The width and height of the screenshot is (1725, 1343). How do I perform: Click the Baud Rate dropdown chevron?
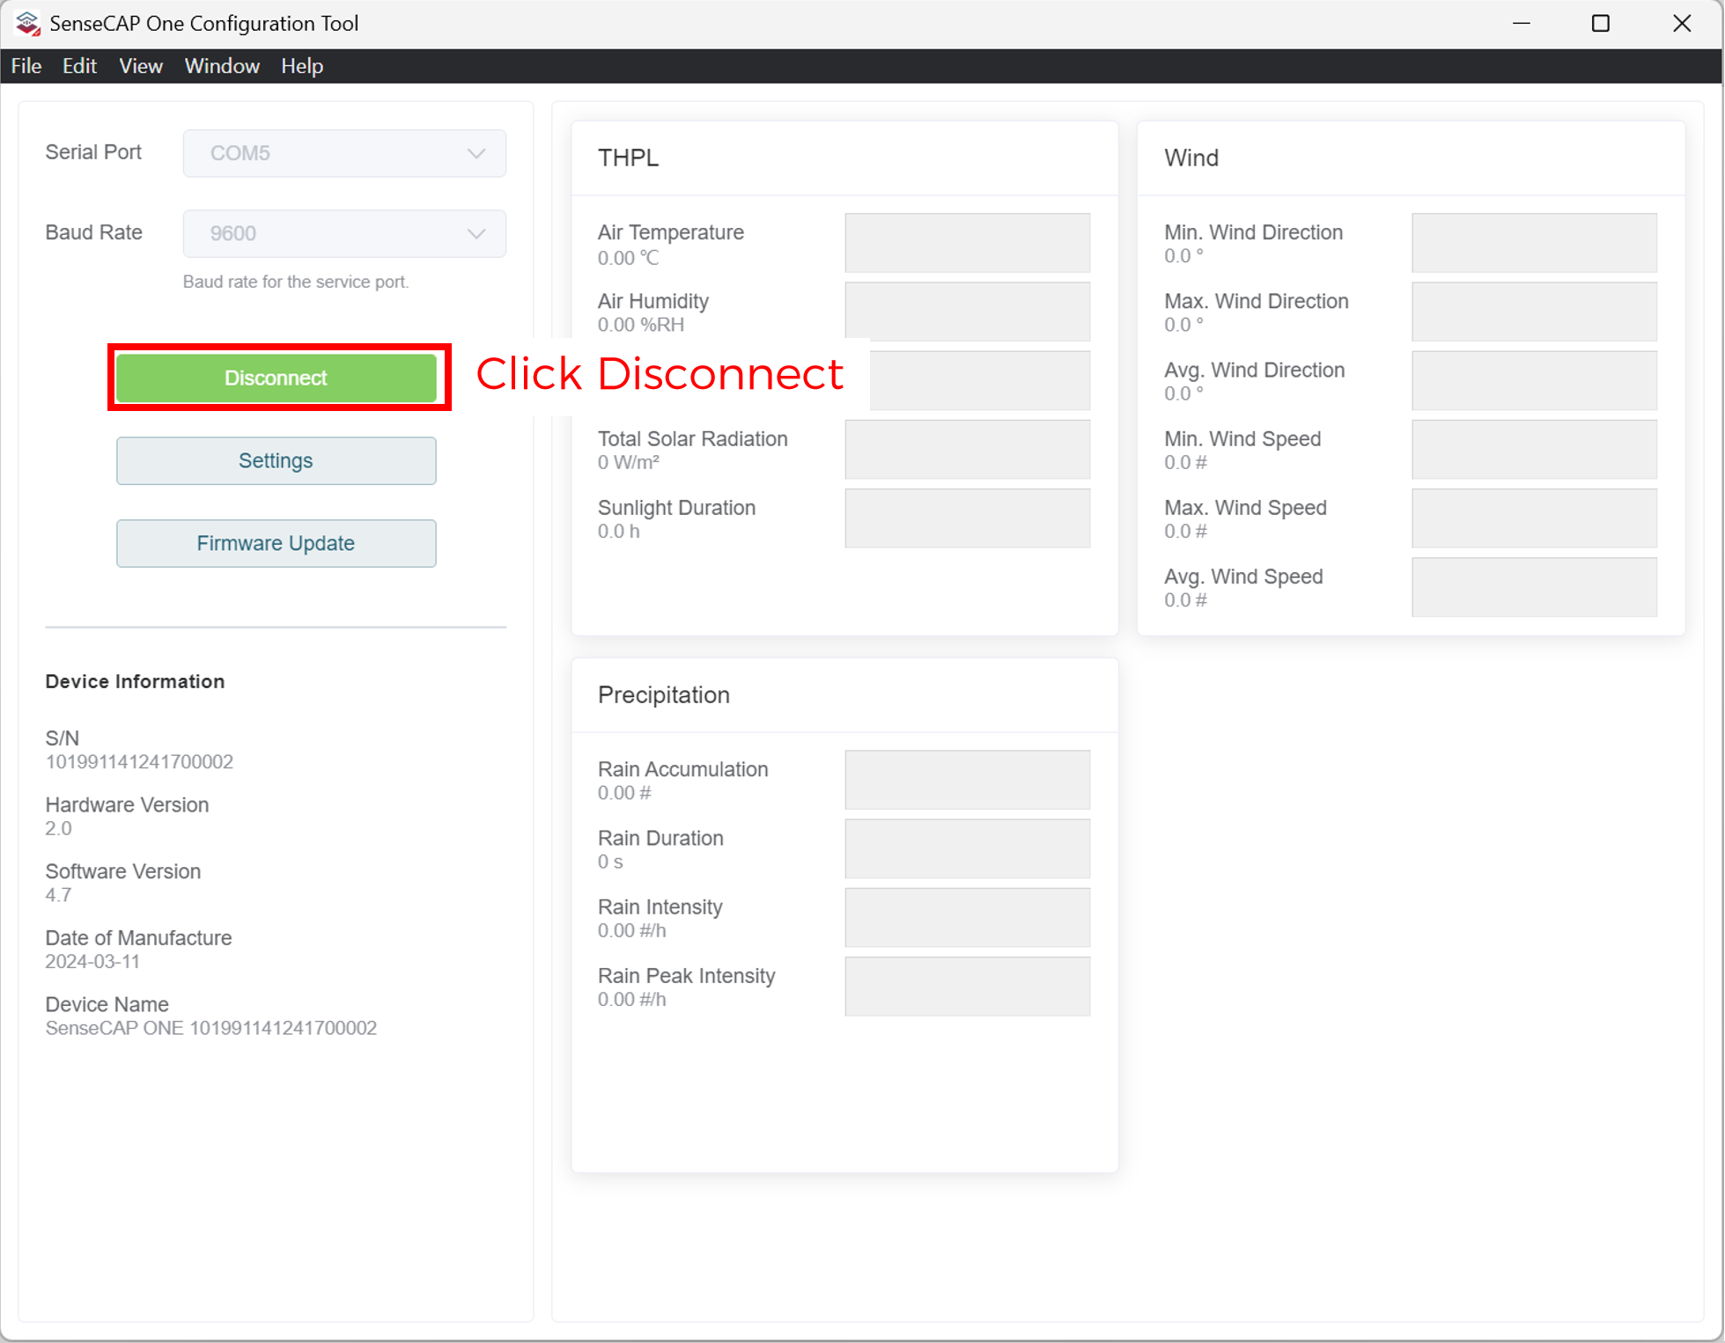(x=476, y=234)
